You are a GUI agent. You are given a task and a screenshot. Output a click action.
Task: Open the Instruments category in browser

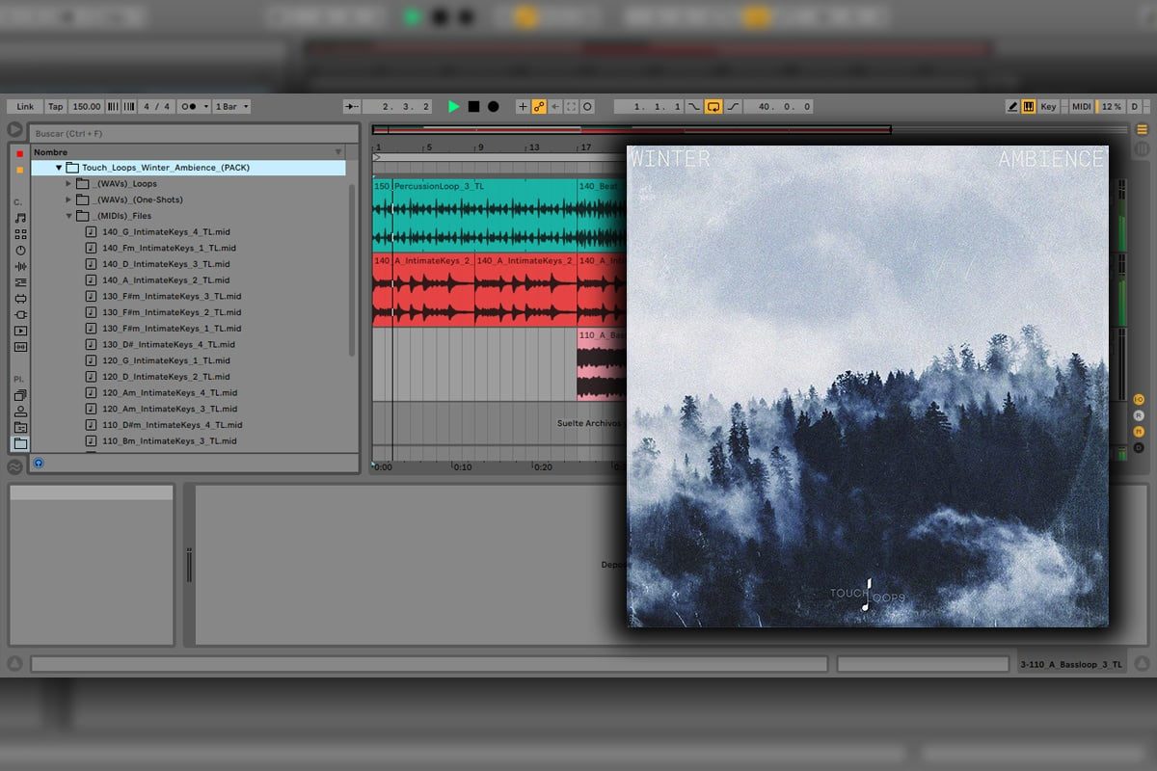(x=20, y=251)
